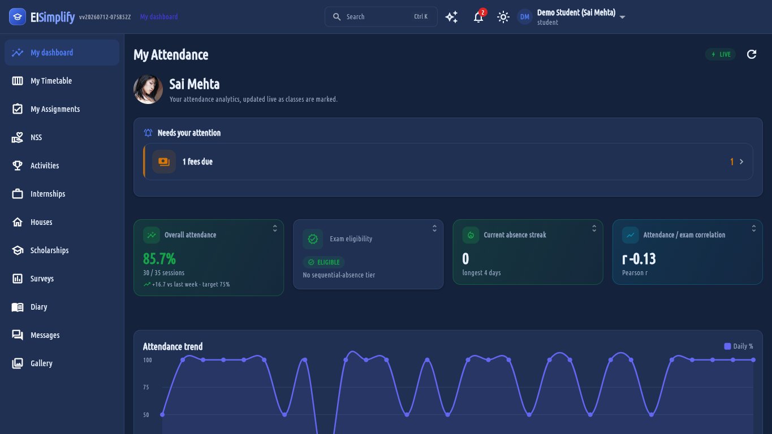
Task: Click the Overall attendance trend icon
Action: (151, 235)
